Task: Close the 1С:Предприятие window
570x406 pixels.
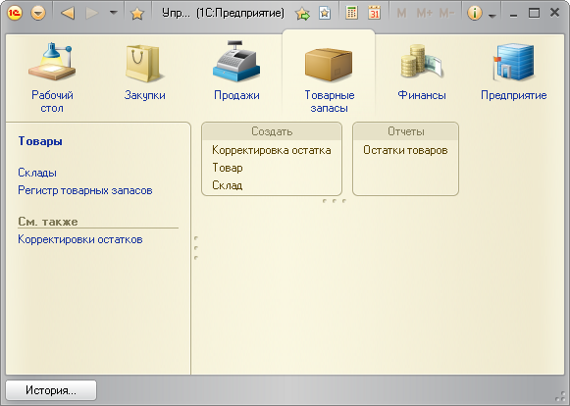Action: (555, 13)
